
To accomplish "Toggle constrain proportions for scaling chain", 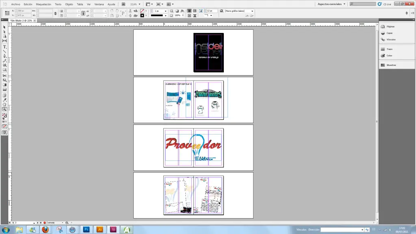I will [83, 13].
